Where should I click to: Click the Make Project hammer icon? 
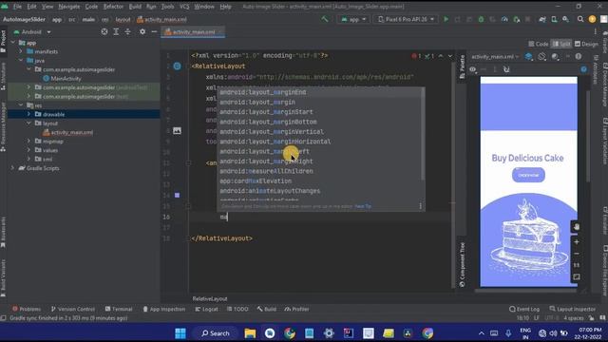pyautogui.click(x=325, y=19)
